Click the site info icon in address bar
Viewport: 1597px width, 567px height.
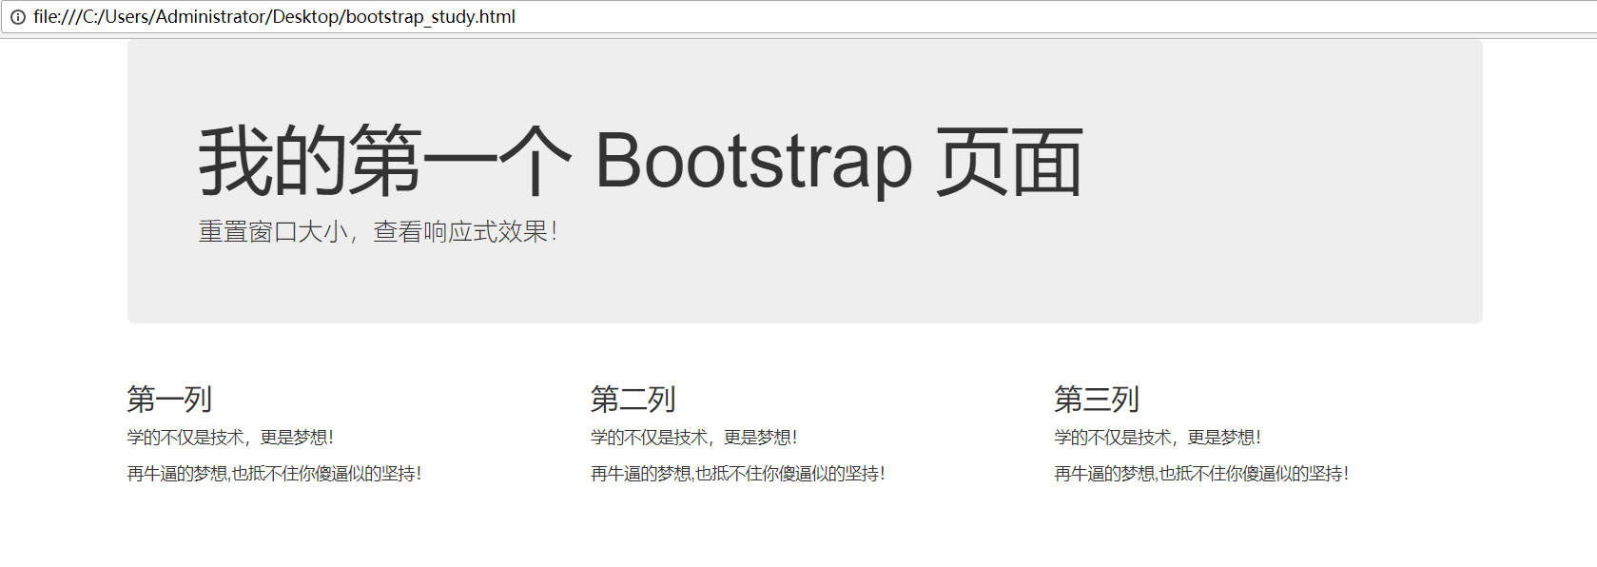17,17
